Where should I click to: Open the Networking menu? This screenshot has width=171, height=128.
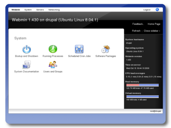tap(54, 10)
